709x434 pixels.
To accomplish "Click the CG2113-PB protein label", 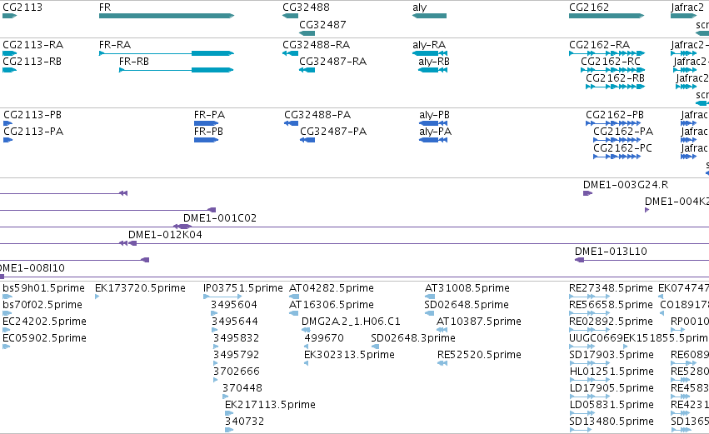I will click(32, 115).
